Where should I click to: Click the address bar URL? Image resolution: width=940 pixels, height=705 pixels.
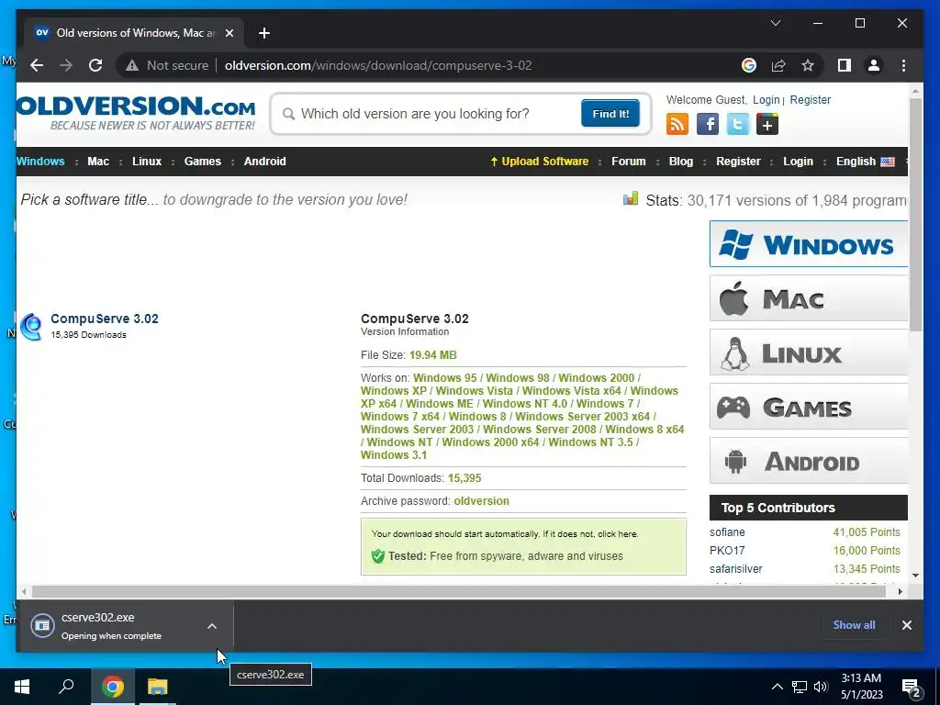point(378,65)
